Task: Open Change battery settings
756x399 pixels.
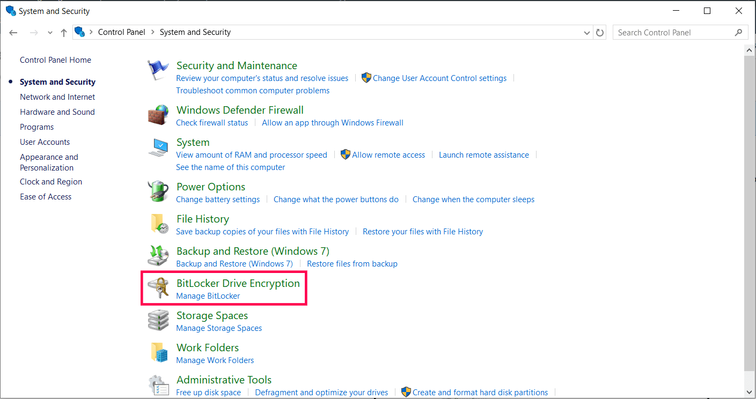Action: (x=218, y=199)
